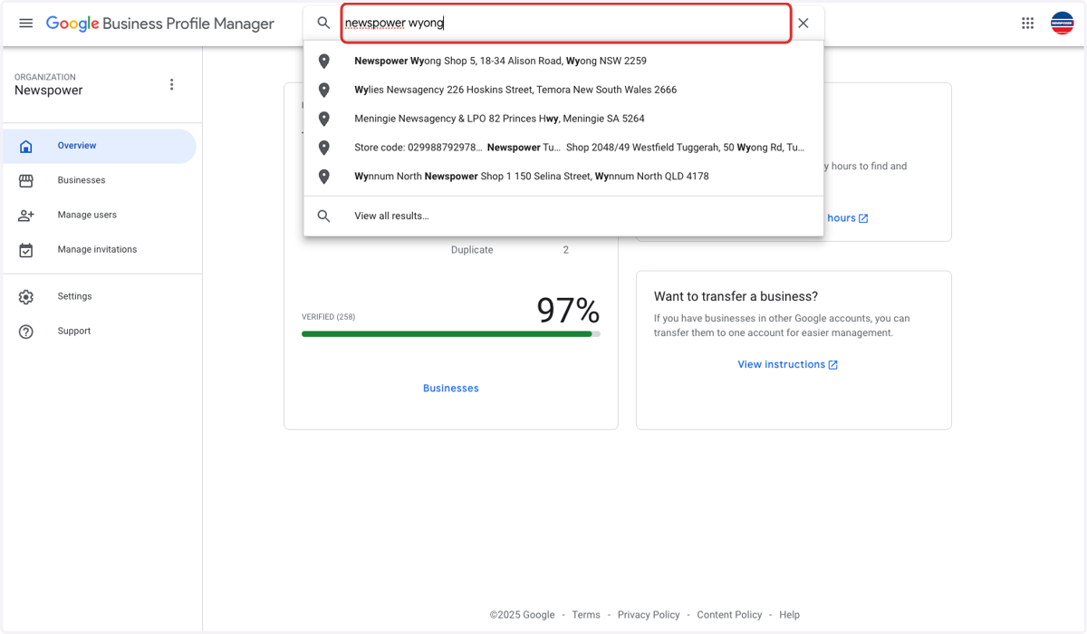Click the Newspower organization name
1087x634 pixels.
tap(49, 91)
